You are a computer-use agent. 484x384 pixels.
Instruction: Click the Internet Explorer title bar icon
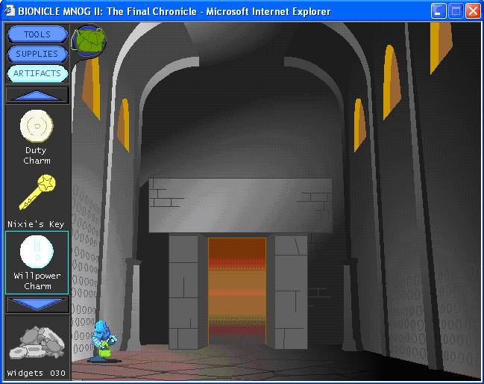[x=10, y=11]
